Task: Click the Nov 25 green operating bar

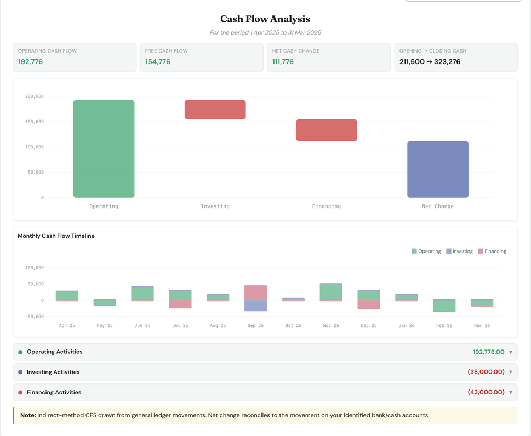Action: (x=331, y=292)
